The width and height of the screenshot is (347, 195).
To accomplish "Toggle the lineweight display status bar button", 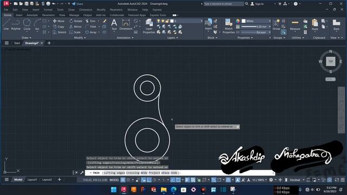I will (x=188, y=180).
